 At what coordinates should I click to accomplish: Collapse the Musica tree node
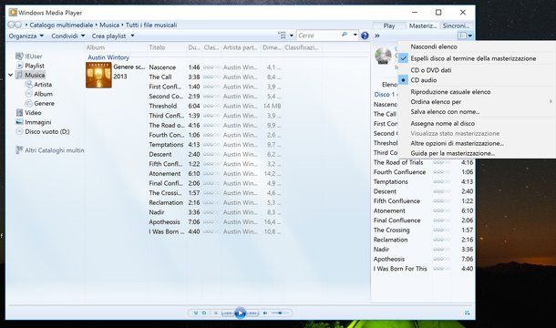coord(11,75)
